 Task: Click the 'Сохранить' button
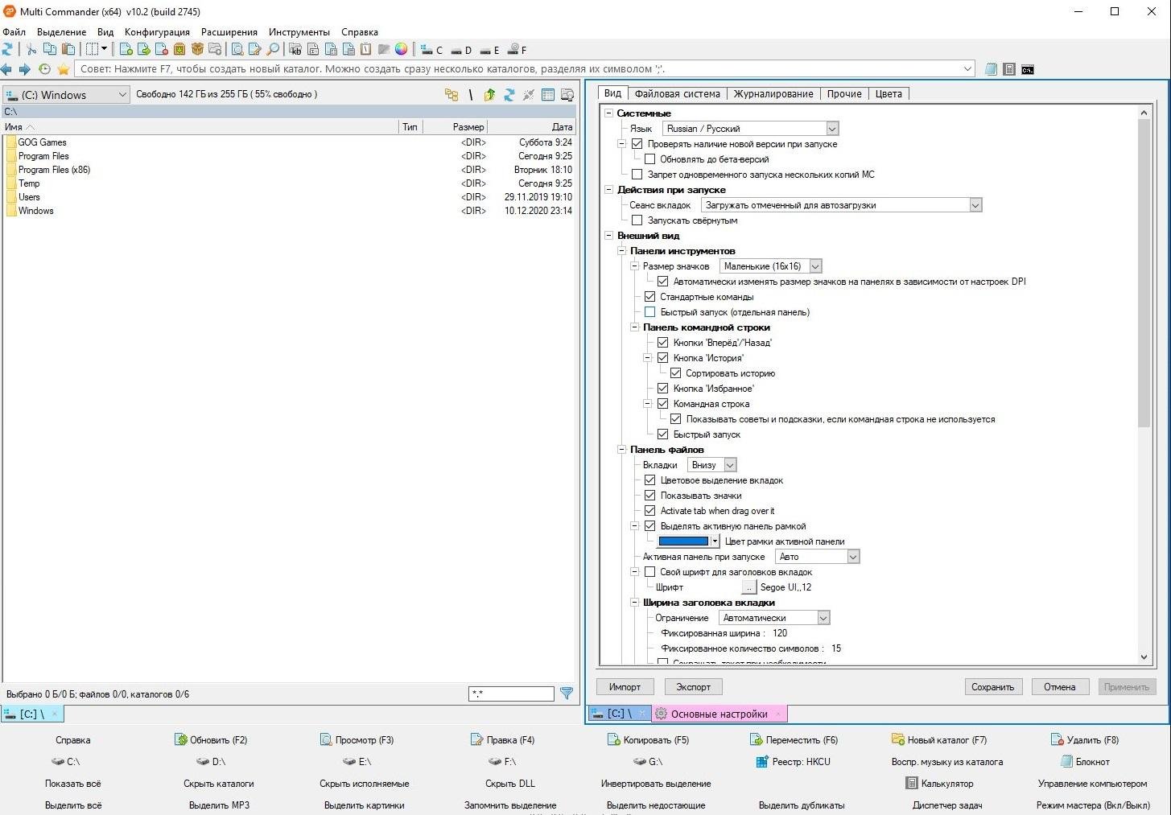coord(992,687)
